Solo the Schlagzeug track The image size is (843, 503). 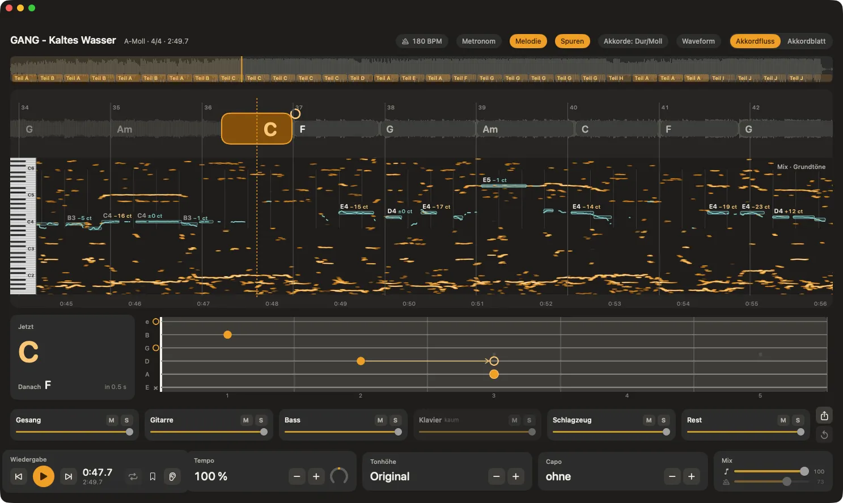663,420
